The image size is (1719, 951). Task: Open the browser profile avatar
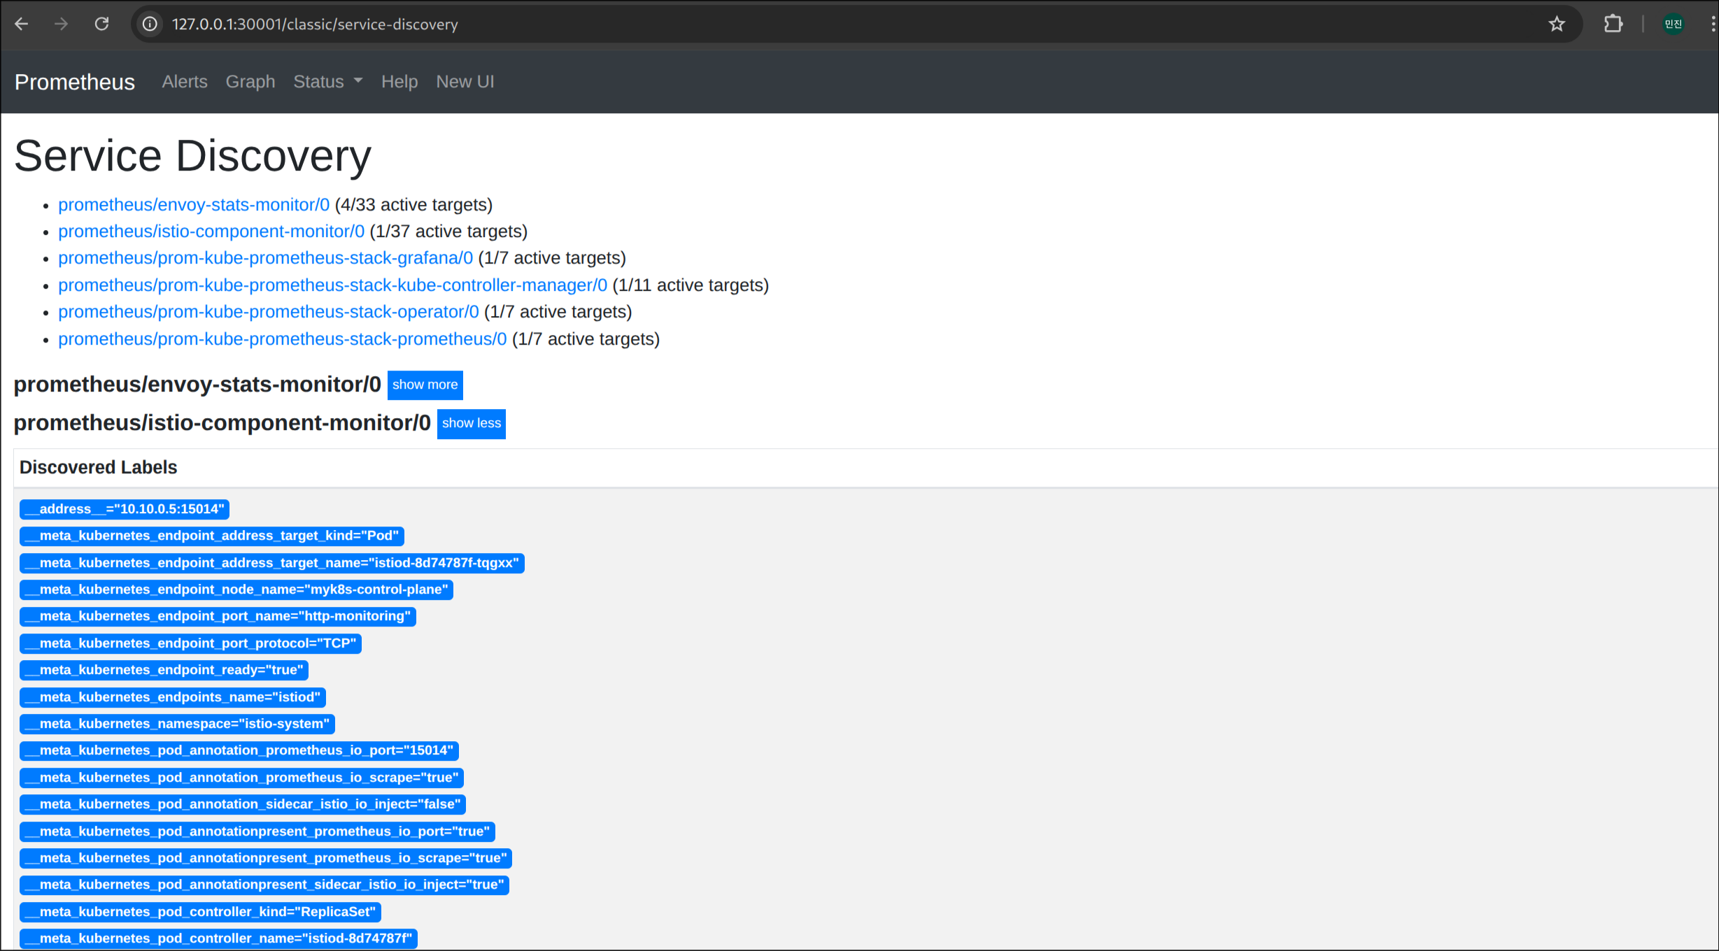pyautogui.click(x=1673, y=24)
